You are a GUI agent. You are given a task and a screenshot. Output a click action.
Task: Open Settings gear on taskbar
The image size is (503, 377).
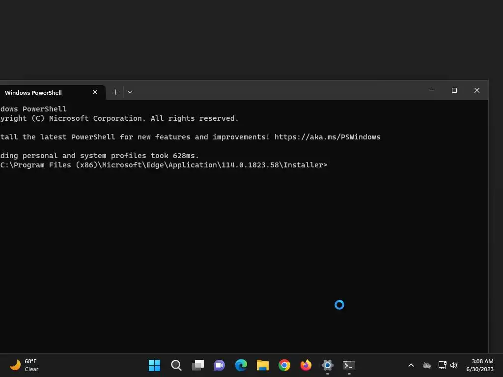328,365
